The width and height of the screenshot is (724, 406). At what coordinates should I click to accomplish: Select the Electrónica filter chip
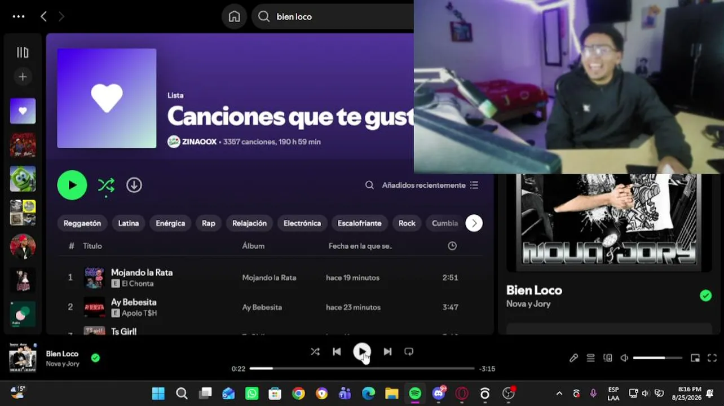tap(302, 223)
